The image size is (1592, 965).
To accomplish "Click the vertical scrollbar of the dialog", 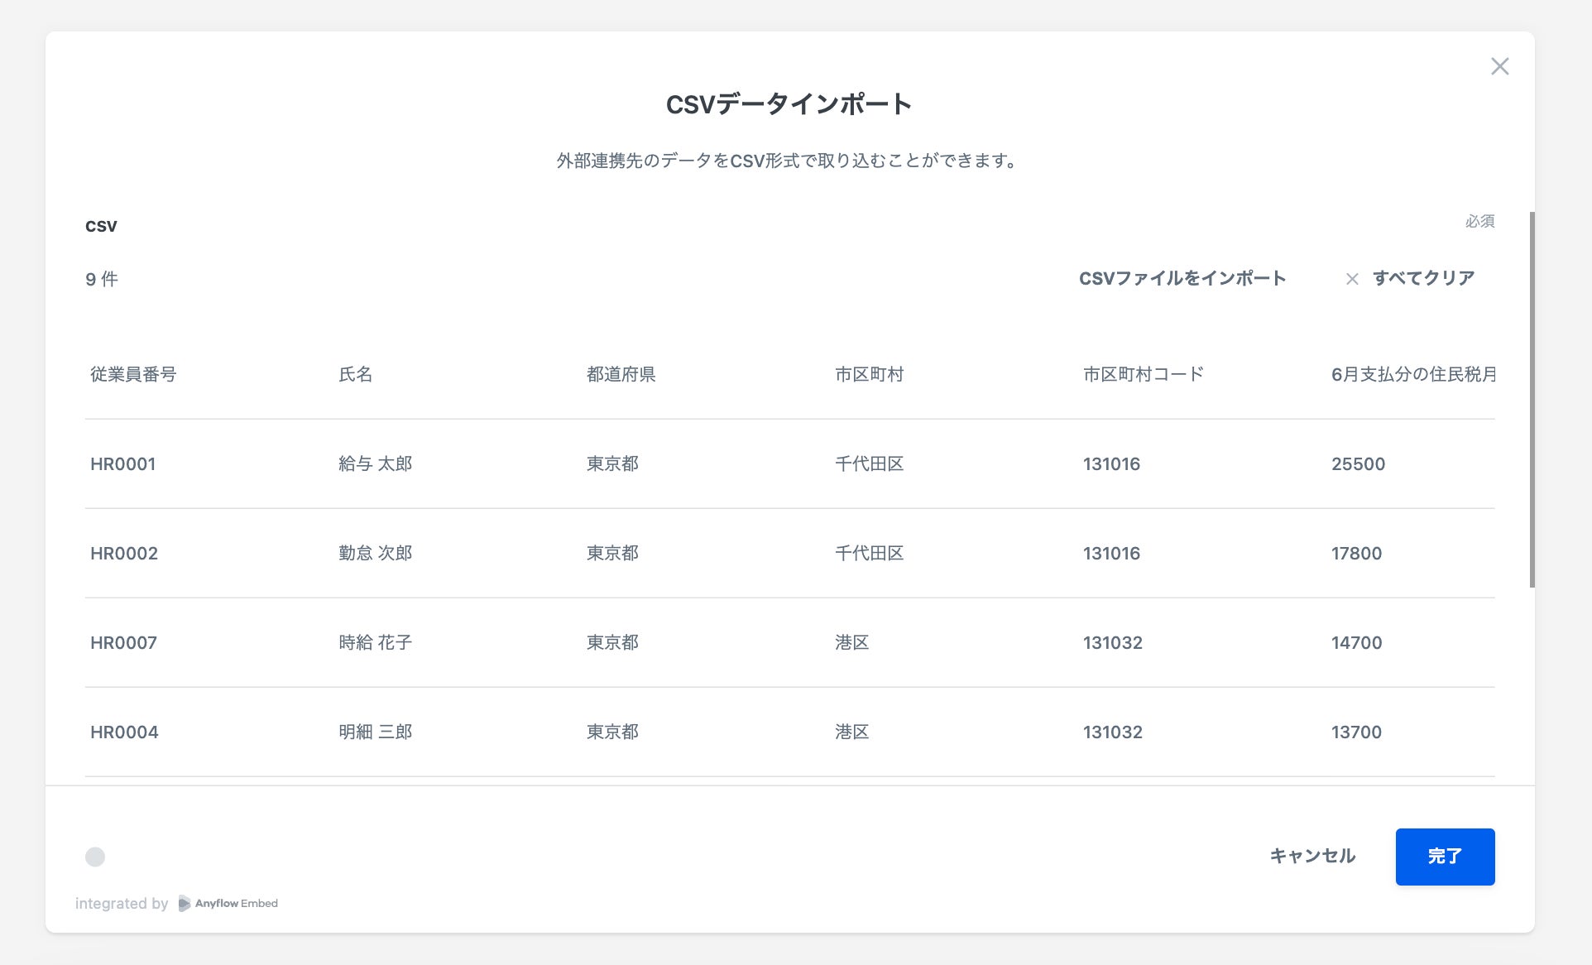I will click(x=1532, y=399).
